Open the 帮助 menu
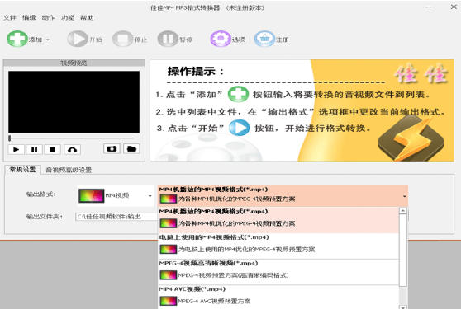The image size is (461, 309). click(87, 17)
